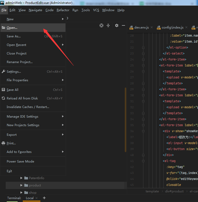Viewport: 198px width, 202px height.
Task: Click the locate-file crosshair icon
Action: pyautogui.click(x=101, y=25)
